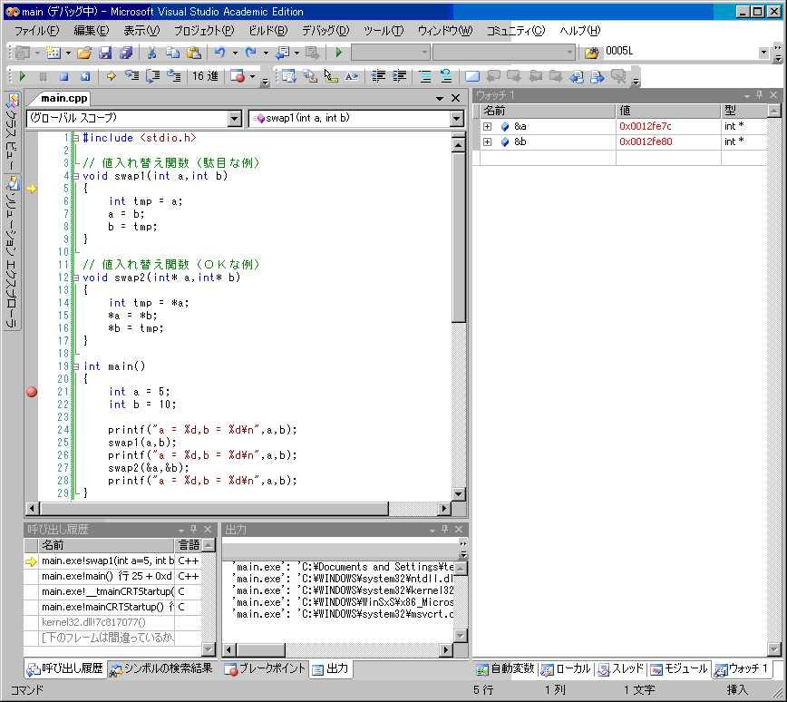The height and width of the screenshot is (702, 787).
Task: Click the Find in Files folder icon
Action: (592, 53)
